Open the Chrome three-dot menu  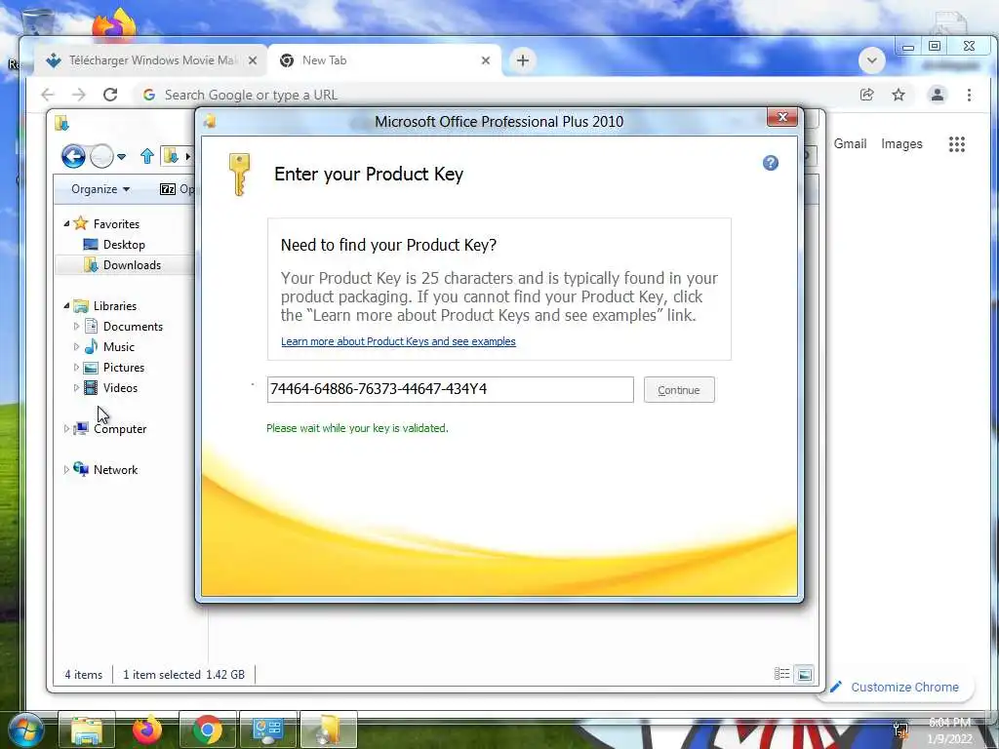(x=969, y=95)
